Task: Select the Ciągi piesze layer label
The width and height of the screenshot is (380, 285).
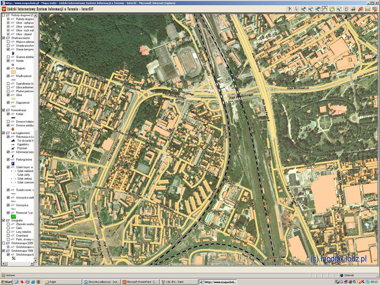Action: [23, 103]
